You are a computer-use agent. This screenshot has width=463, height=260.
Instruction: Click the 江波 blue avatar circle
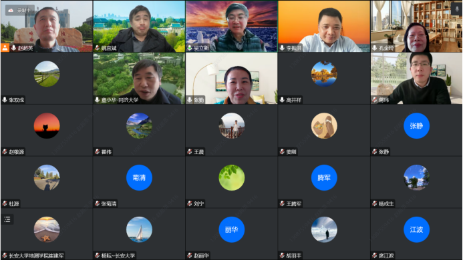tap(416, 229)
